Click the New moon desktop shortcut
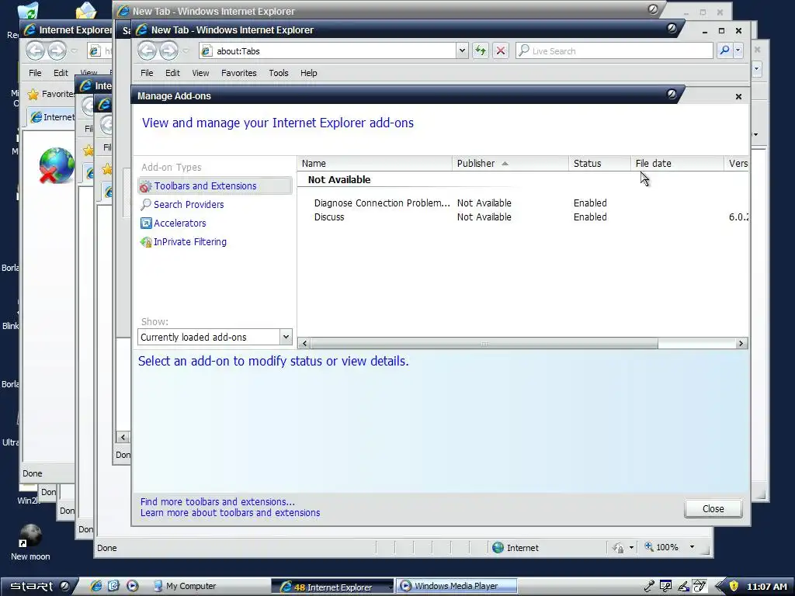The image size is (795, 596). (30, 542)
